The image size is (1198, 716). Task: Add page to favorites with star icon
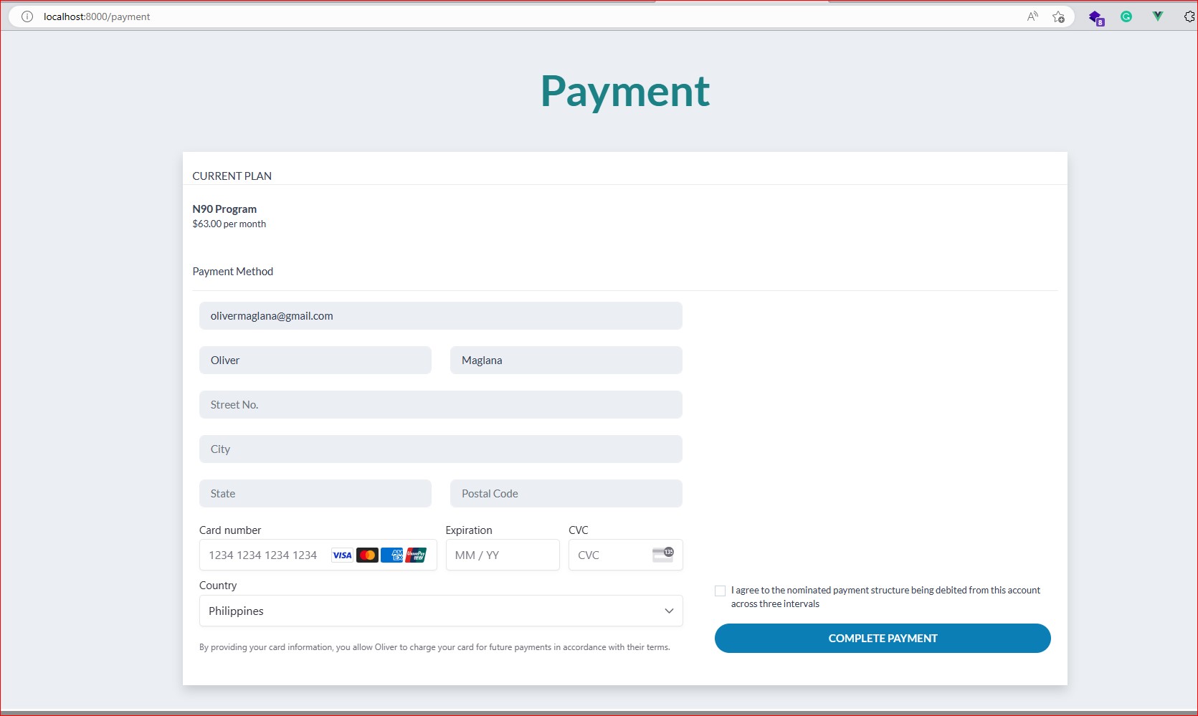coord(1058,16)
